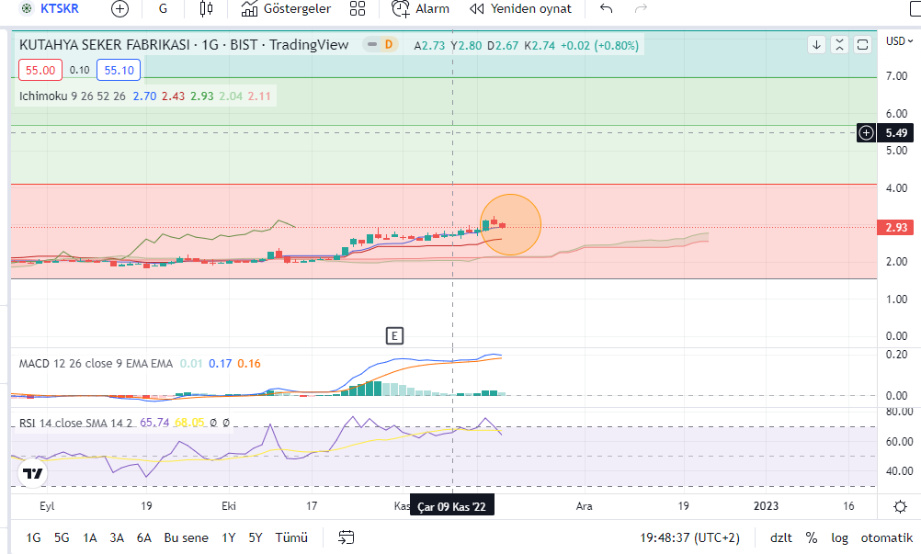The image size is (921, 554).
Task: Create an Alarm alert
Action: [x=421, y=9]
